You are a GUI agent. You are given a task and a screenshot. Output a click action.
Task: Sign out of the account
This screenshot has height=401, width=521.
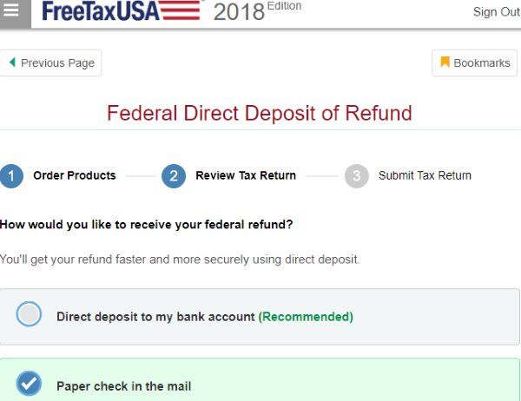496,12
